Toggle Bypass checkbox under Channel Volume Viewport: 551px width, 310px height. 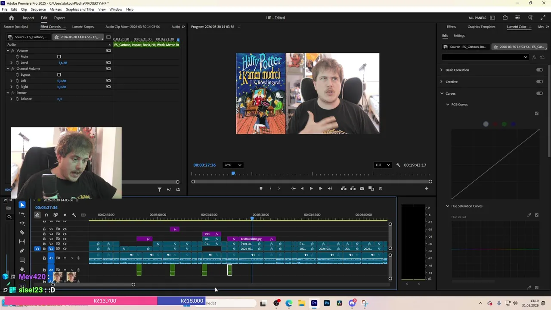point(59,74)
